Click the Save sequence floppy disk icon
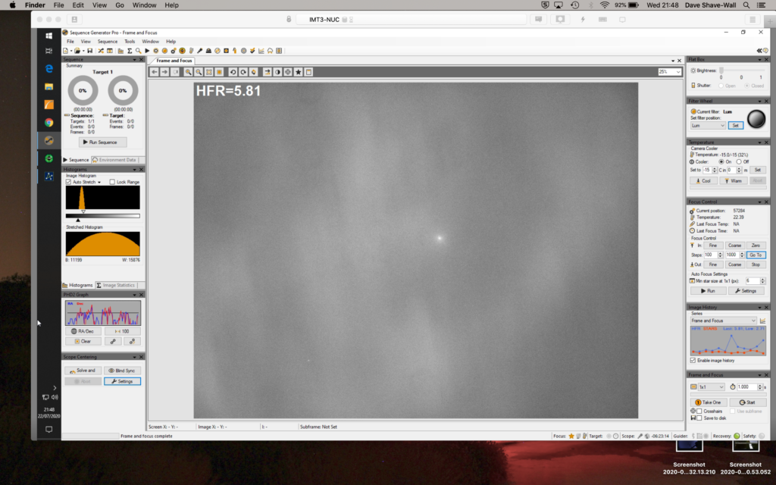The image size is (776, 485). tap(89, 51)
